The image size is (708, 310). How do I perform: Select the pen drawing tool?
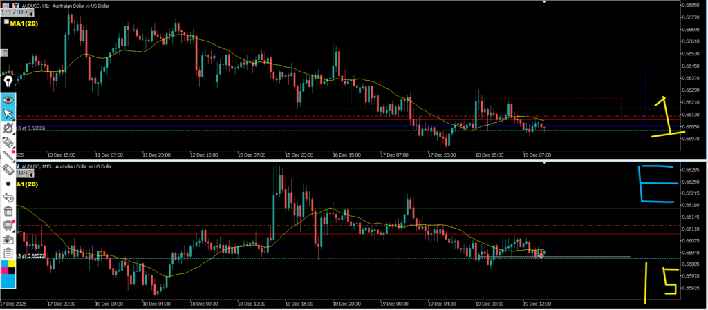[x=8, y=84]
